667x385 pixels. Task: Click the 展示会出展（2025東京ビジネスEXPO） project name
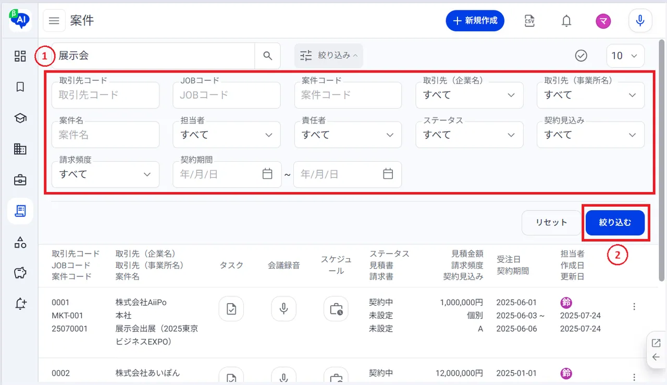pos(157,335)
